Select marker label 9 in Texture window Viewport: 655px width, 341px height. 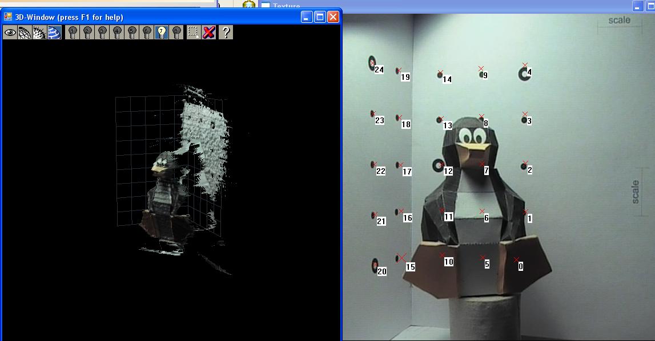point(485,75)
